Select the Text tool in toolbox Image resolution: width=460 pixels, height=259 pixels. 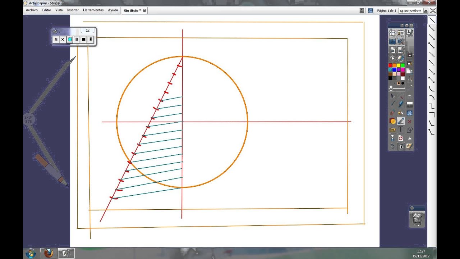coord(401,129)
